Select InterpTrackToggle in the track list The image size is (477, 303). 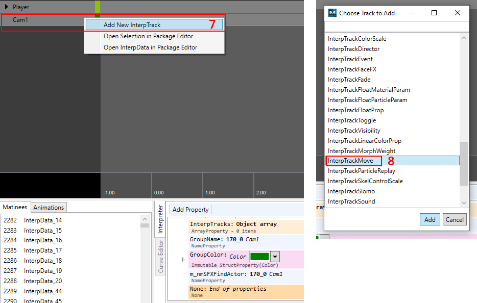tap(352, 120)
